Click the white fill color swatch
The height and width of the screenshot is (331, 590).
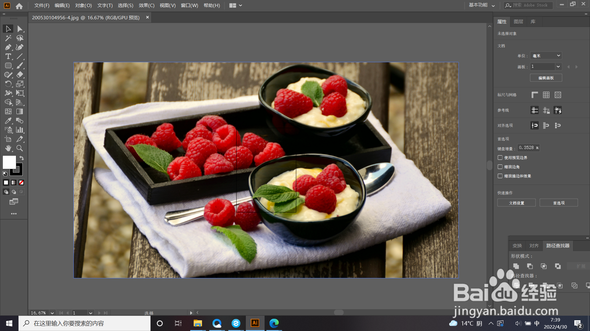(x=9, y=162)
